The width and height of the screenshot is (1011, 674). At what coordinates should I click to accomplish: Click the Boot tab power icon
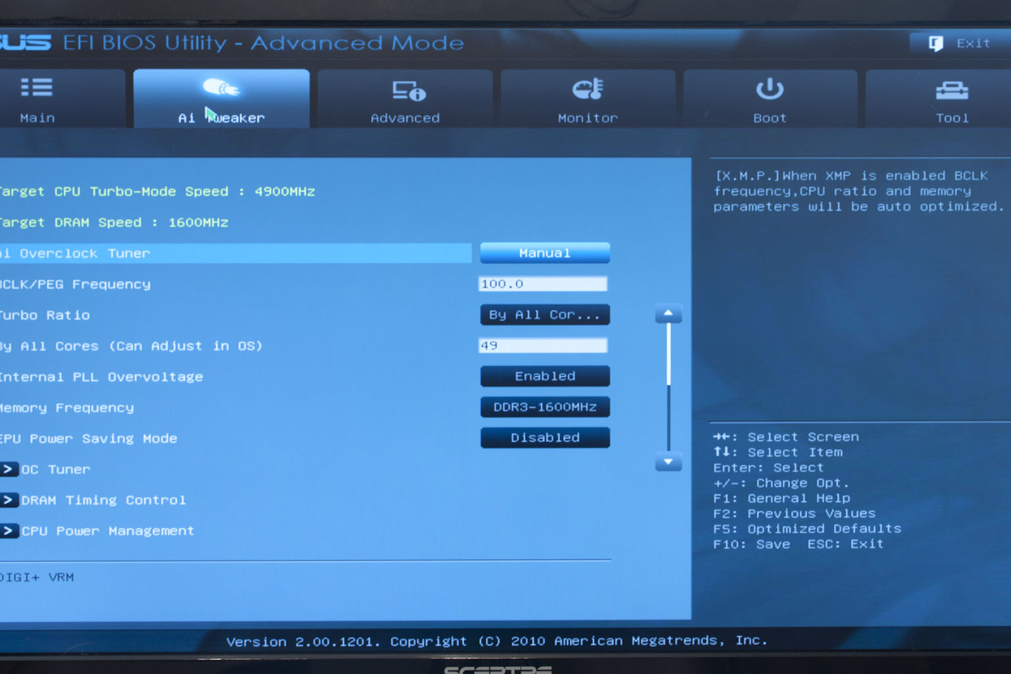[769, 88]
